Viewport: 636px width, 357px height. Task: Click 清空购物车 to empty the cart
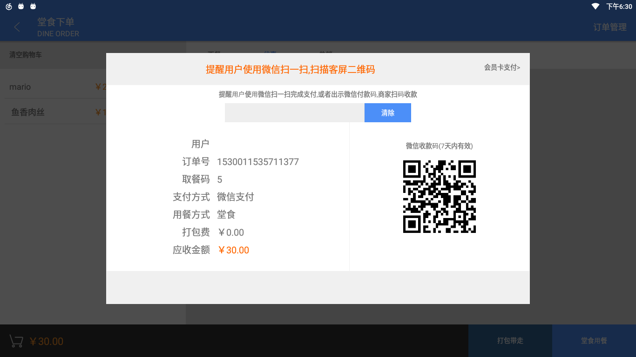click(26, 54)
